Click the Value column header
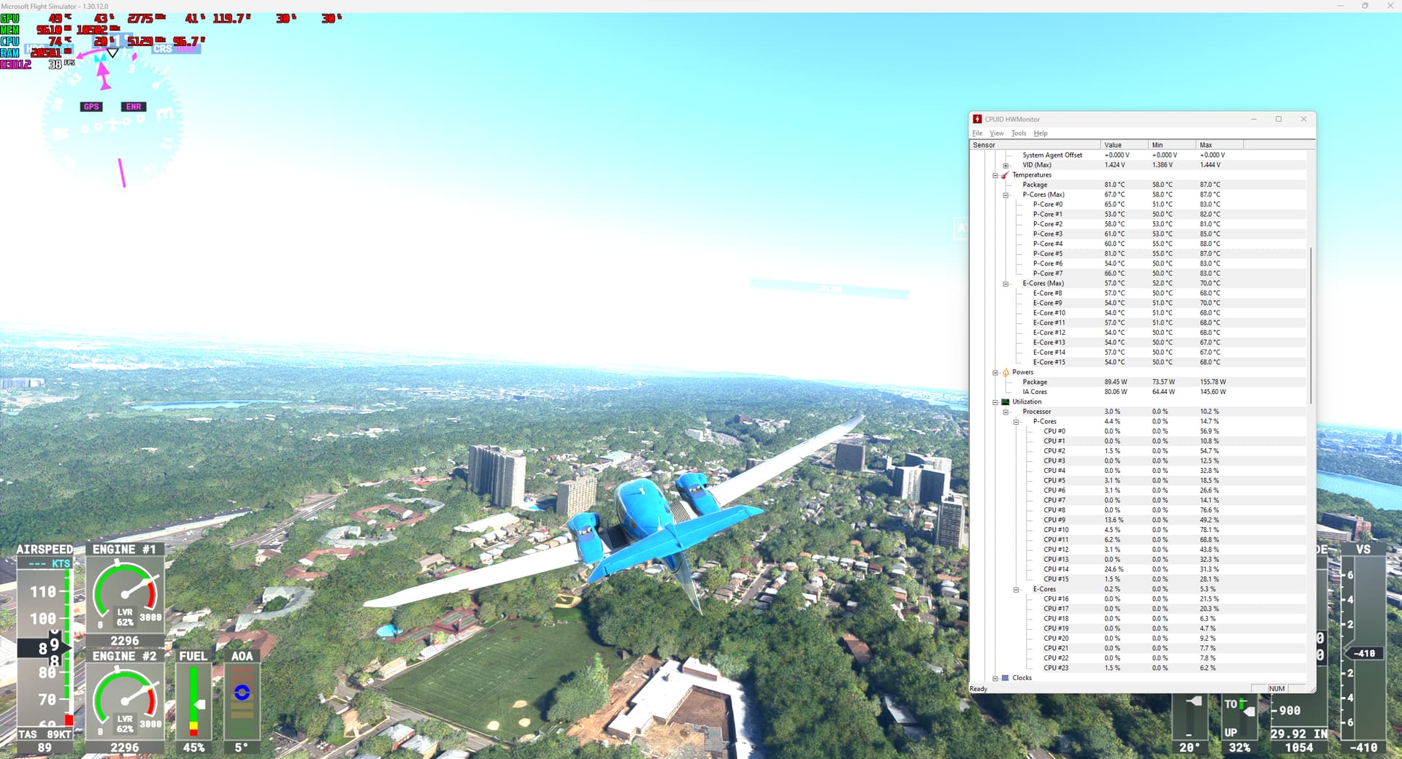The width and height of the screenshot is (1402, 759). point(1123,145)
